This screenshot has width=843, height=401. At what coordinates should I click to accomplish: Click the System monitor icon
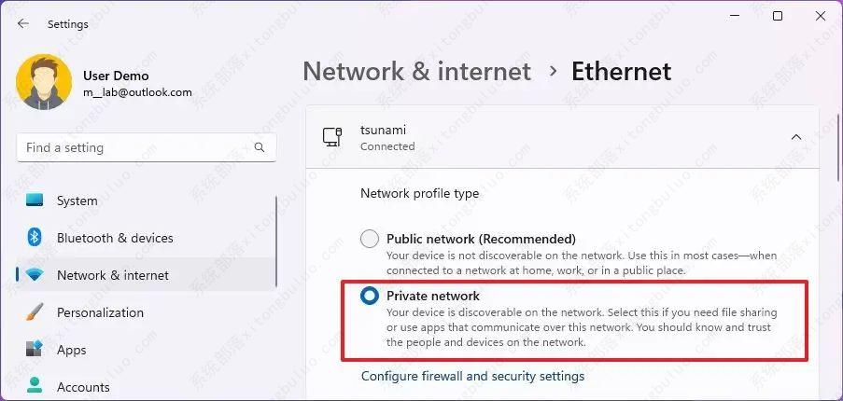(x=35, y=200)
